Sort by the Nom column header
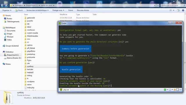This screenshot has width=186, height=105. pyautogui.click(x=26, y=14)
